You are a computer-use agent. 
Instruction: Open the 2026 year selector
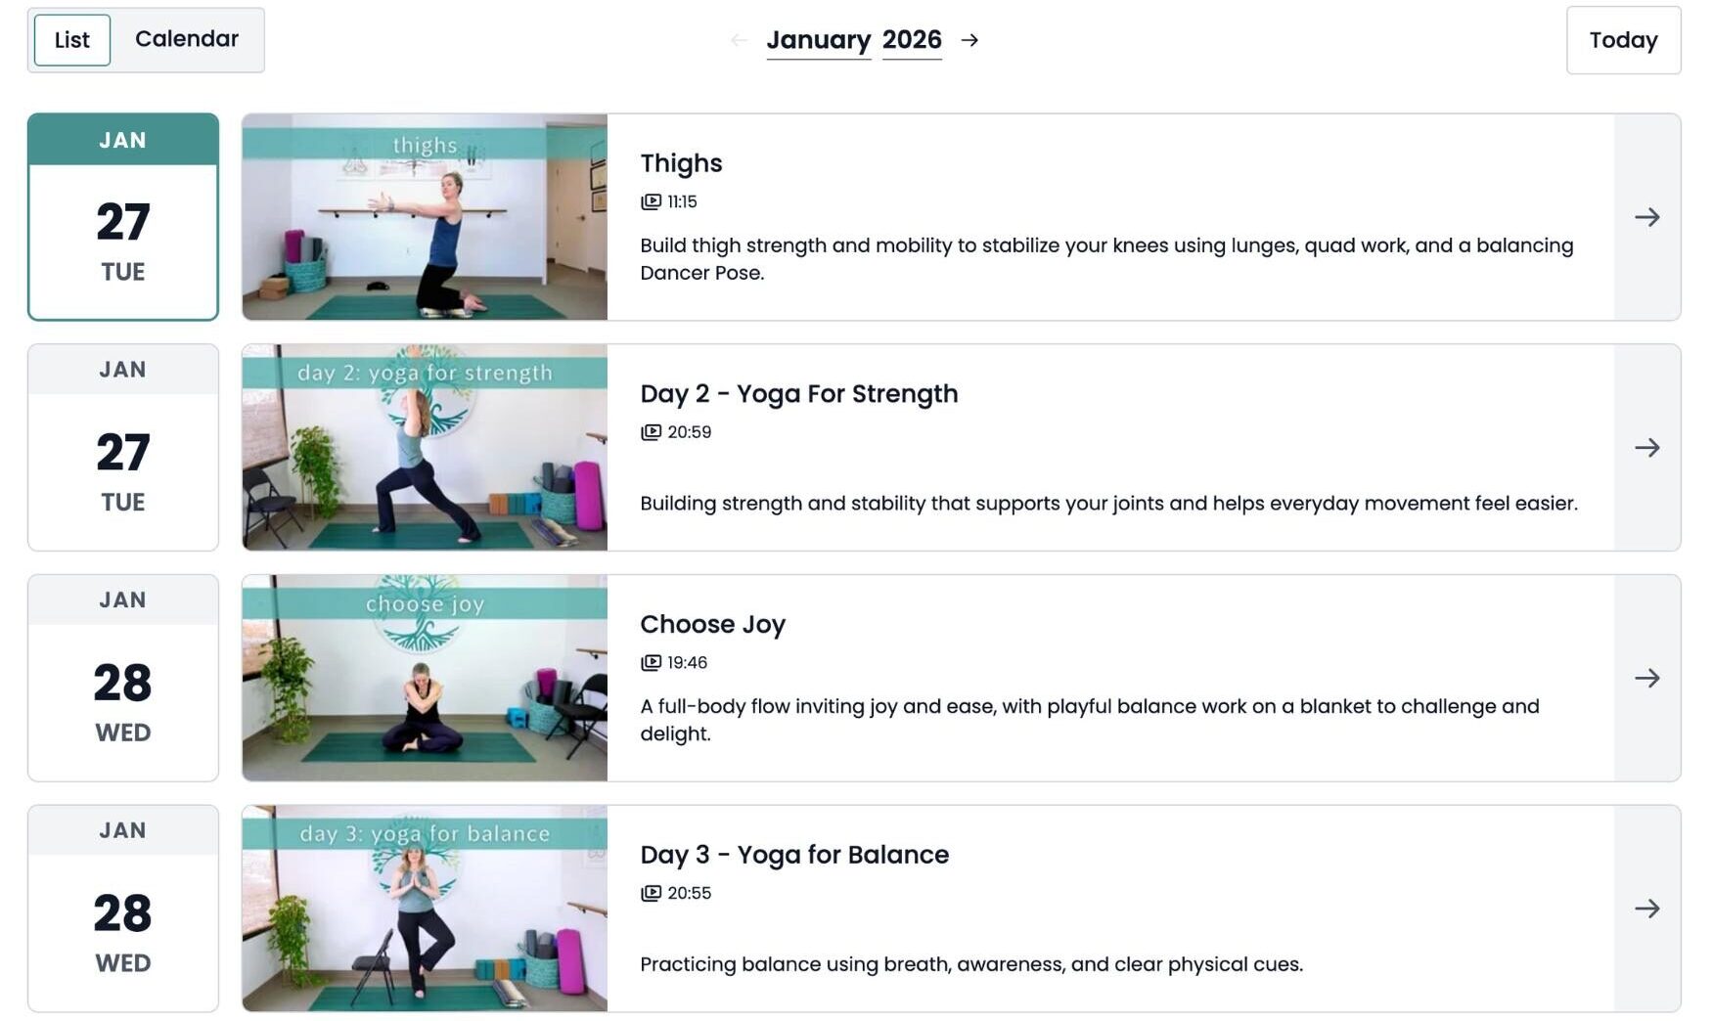911,40
